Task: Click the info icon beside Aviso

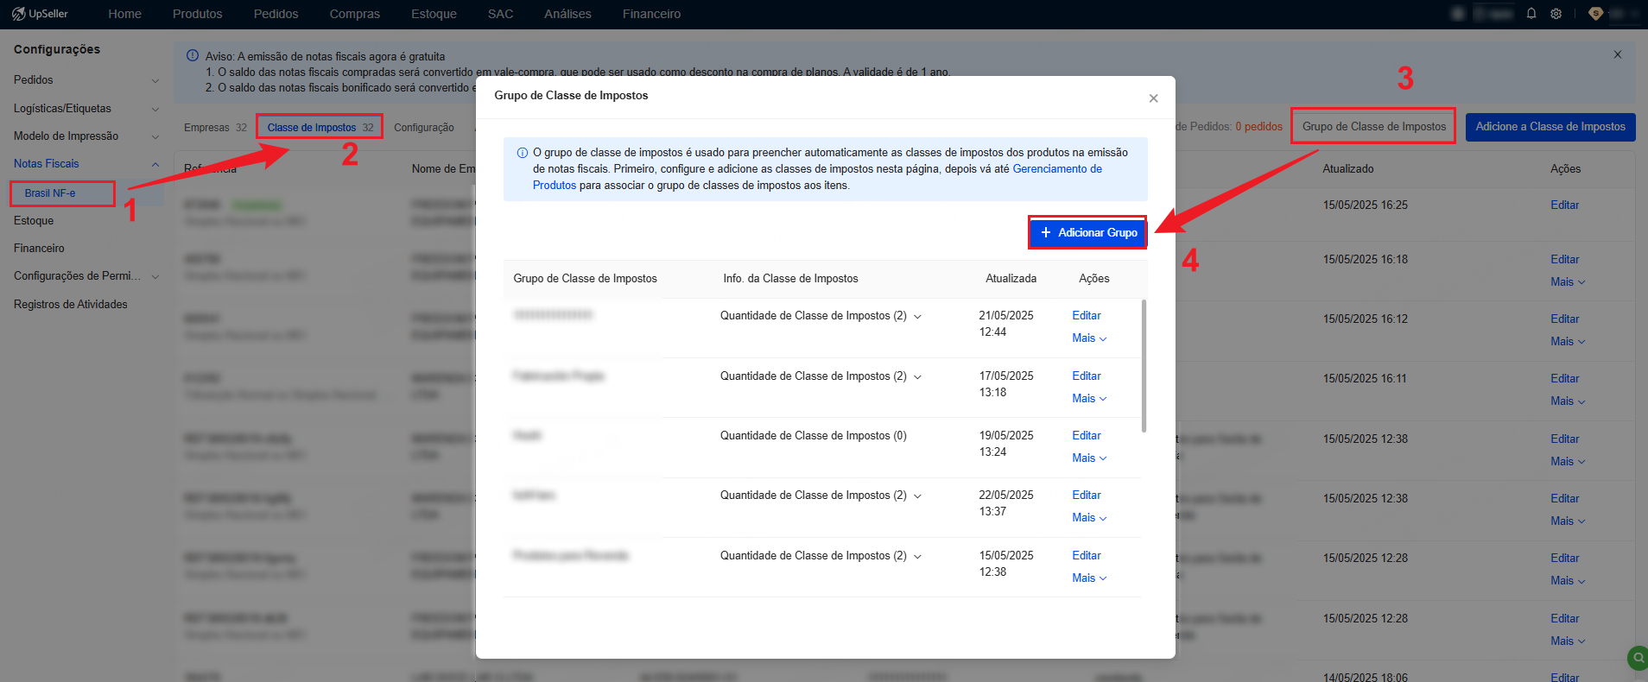Action: click(193, 56)
